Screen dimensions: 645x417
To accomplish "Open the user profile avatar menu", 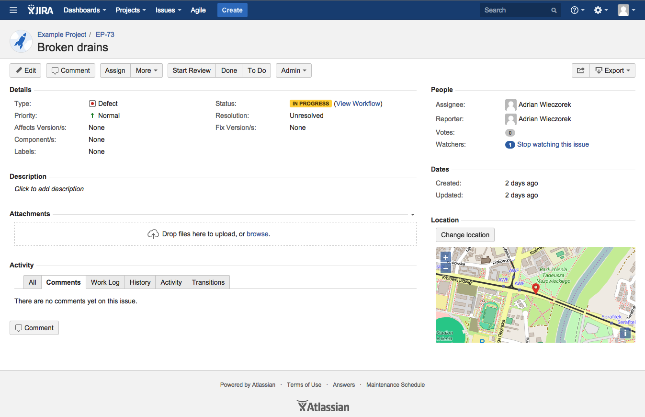I will pyautogui.click(x=626, y=10).
